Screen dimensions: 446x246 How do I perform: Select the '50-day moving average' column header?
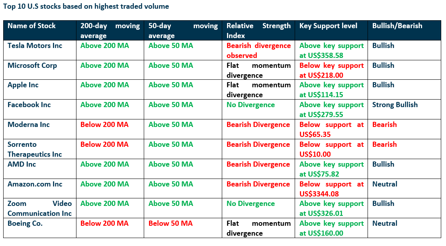click(x=183, y=31)
